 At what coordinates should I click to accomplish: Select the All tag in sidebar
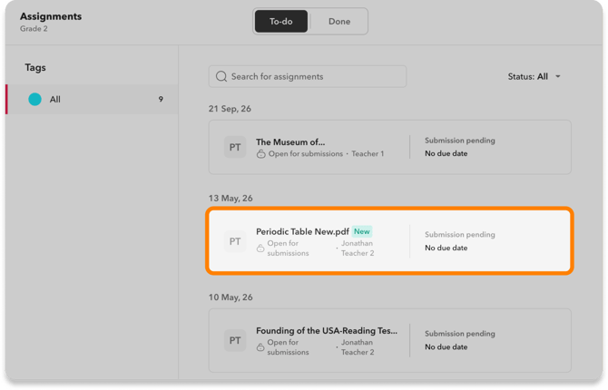click(x=93, y=99)
